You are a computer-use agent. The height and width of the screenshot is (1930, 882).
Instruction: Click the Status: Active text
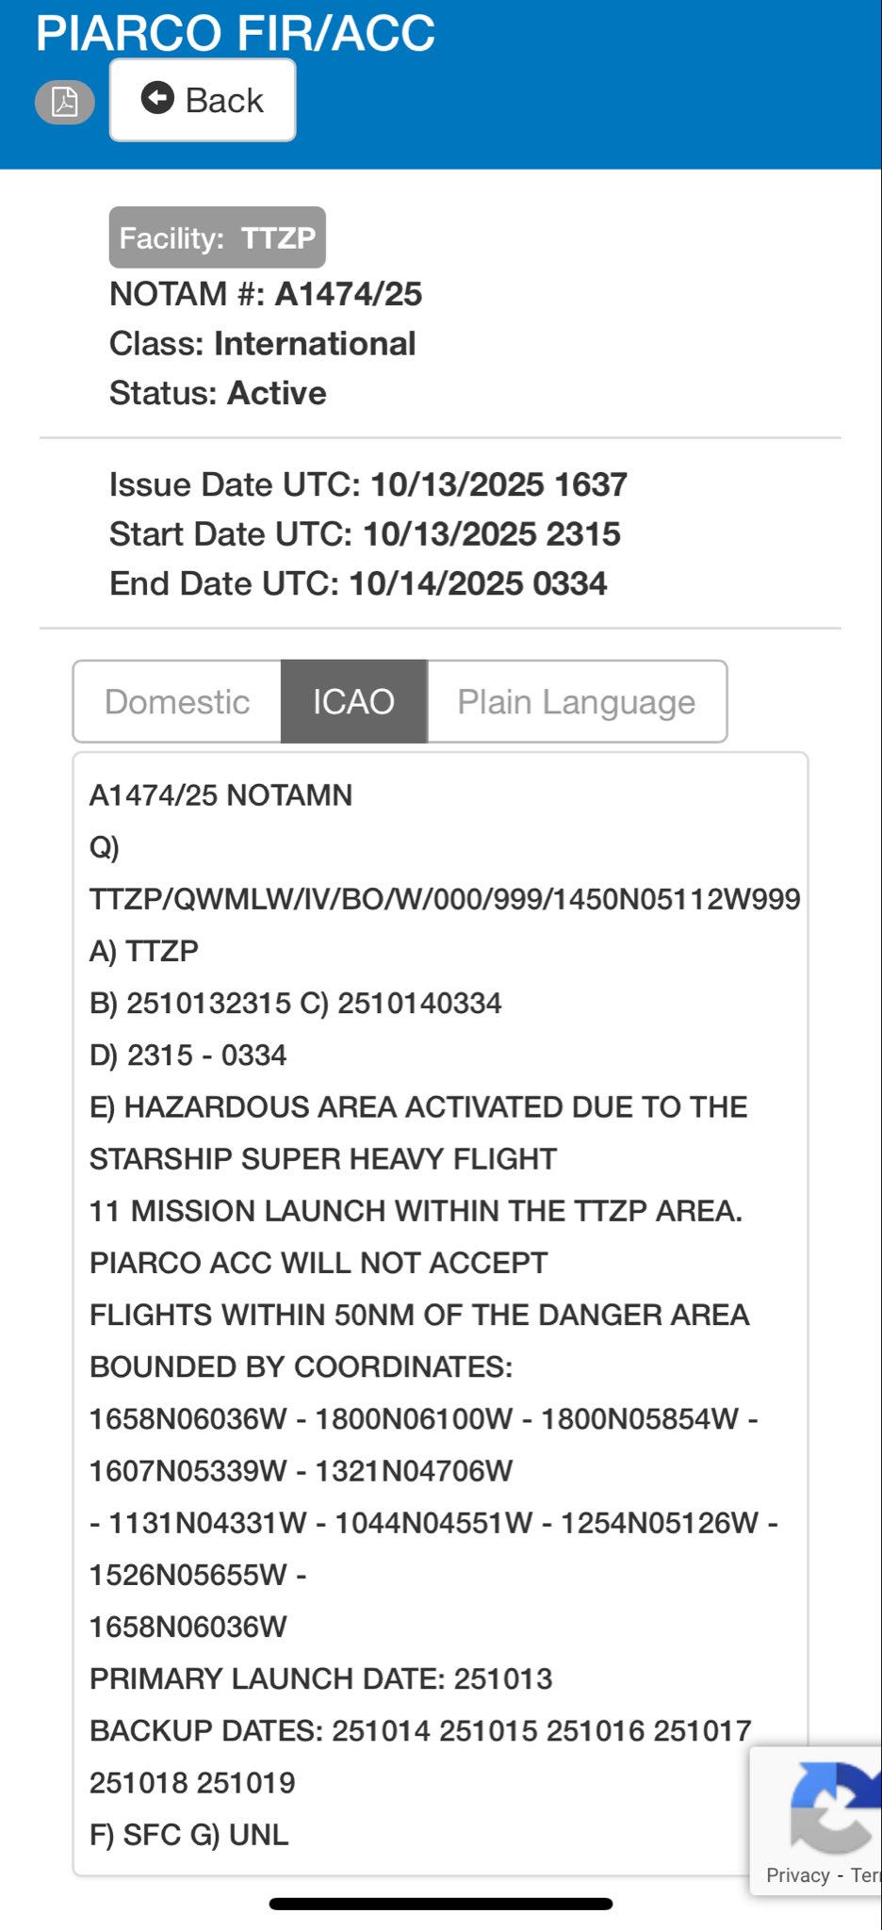(218, 393)
